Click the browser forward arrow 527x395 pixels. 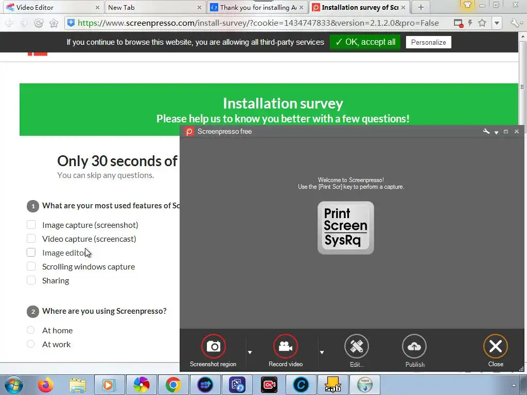coord(24,23)
